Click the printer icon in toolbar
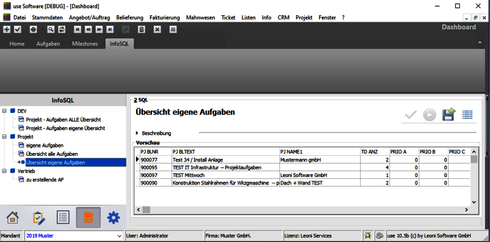This screenshot has width=490, height=242. (34, 30)
